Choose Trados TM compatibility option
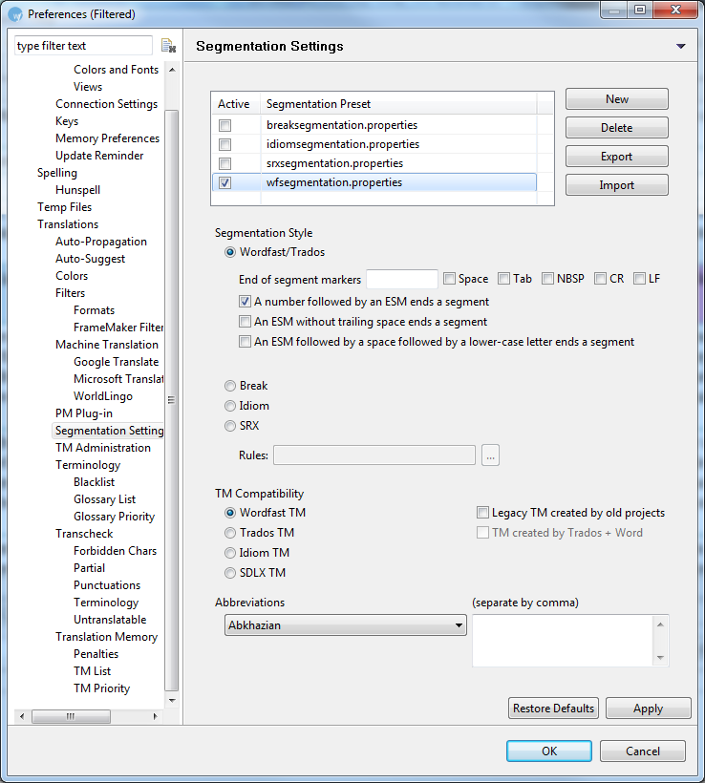 pos(230,533)
